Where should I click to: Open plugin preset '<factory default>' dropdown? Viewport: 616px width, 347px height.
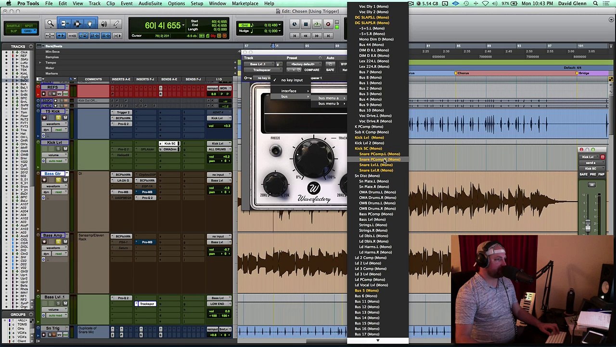coord(303,64)
